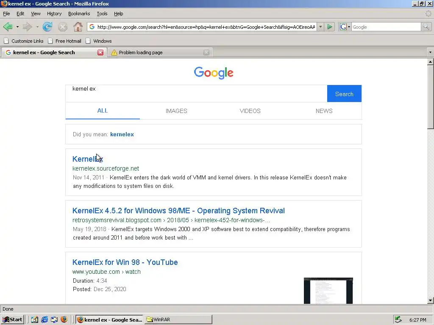Open the search engine selector dropdown
The height and width of the screenshot is (325, 434).
pos(345,27)
